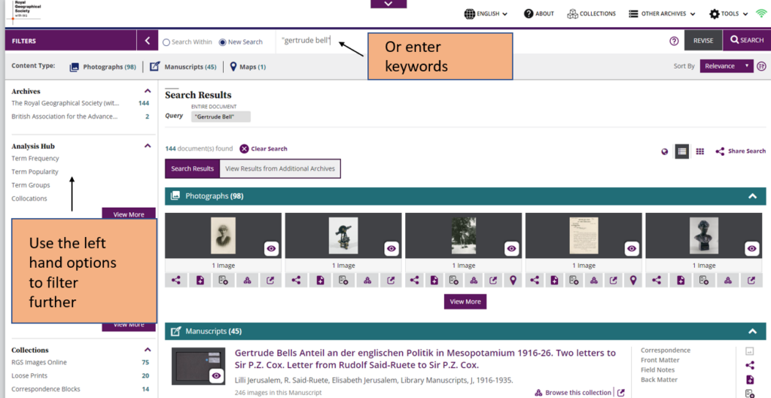Click Share Search icon link
Viewport: 771px width, 398px height.
(x=740, y=151)
